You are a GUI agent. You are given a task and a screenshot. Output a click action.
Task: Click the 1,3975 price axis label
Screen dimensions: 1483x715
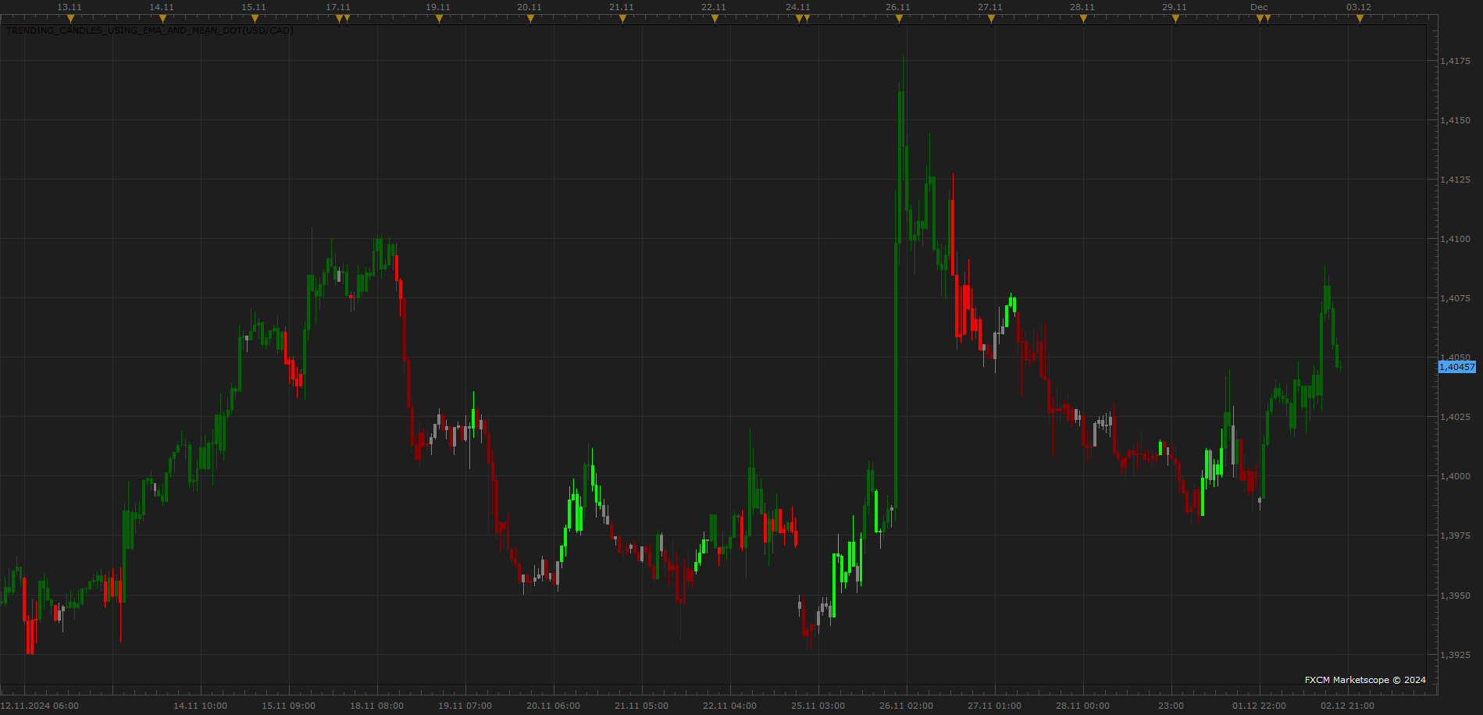coord(1455,535)
